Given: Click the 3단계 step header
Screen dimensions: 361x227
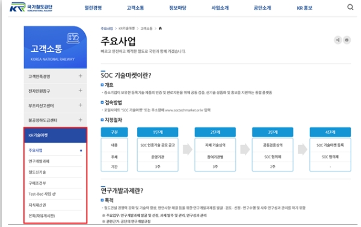Looking at the screenshot, I should click(273, 132).
